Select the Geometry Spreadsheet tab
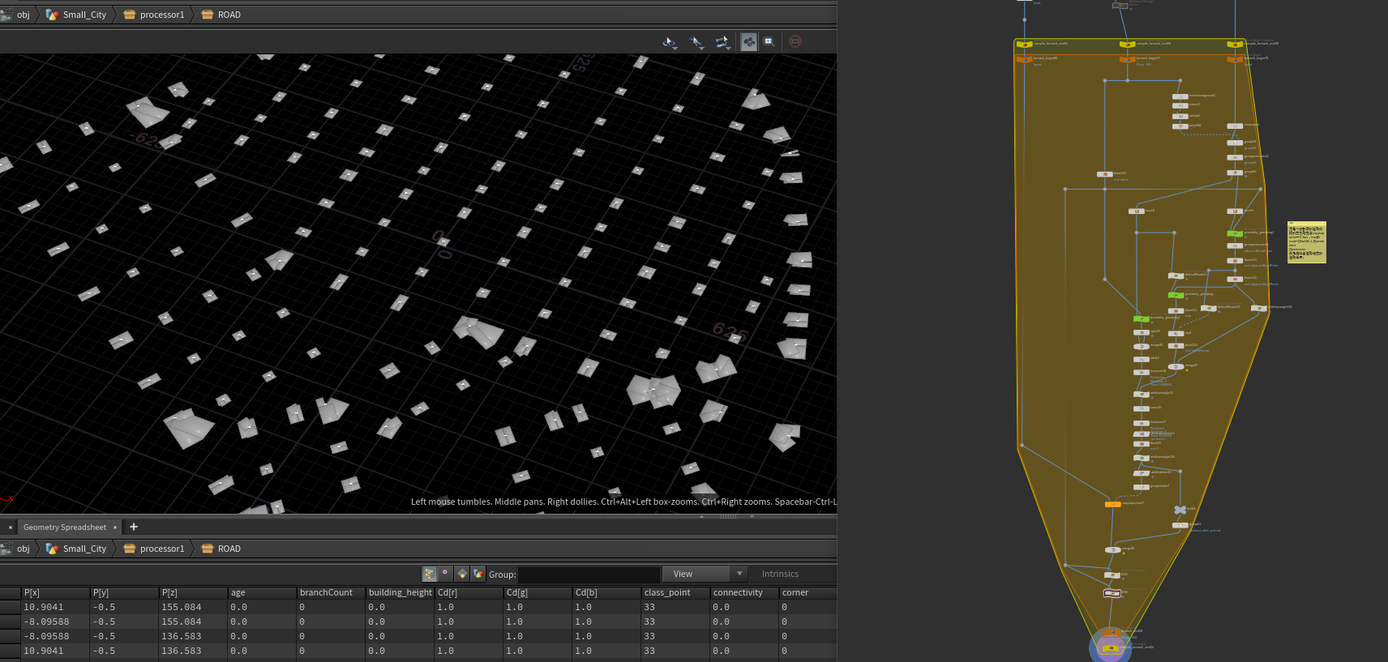1388x662 pixels. tap(65, 527)
